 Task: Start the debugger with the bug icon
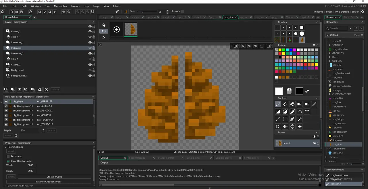40,12
